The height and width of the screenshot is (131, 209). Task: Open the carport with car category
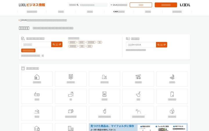click(138, 79)
